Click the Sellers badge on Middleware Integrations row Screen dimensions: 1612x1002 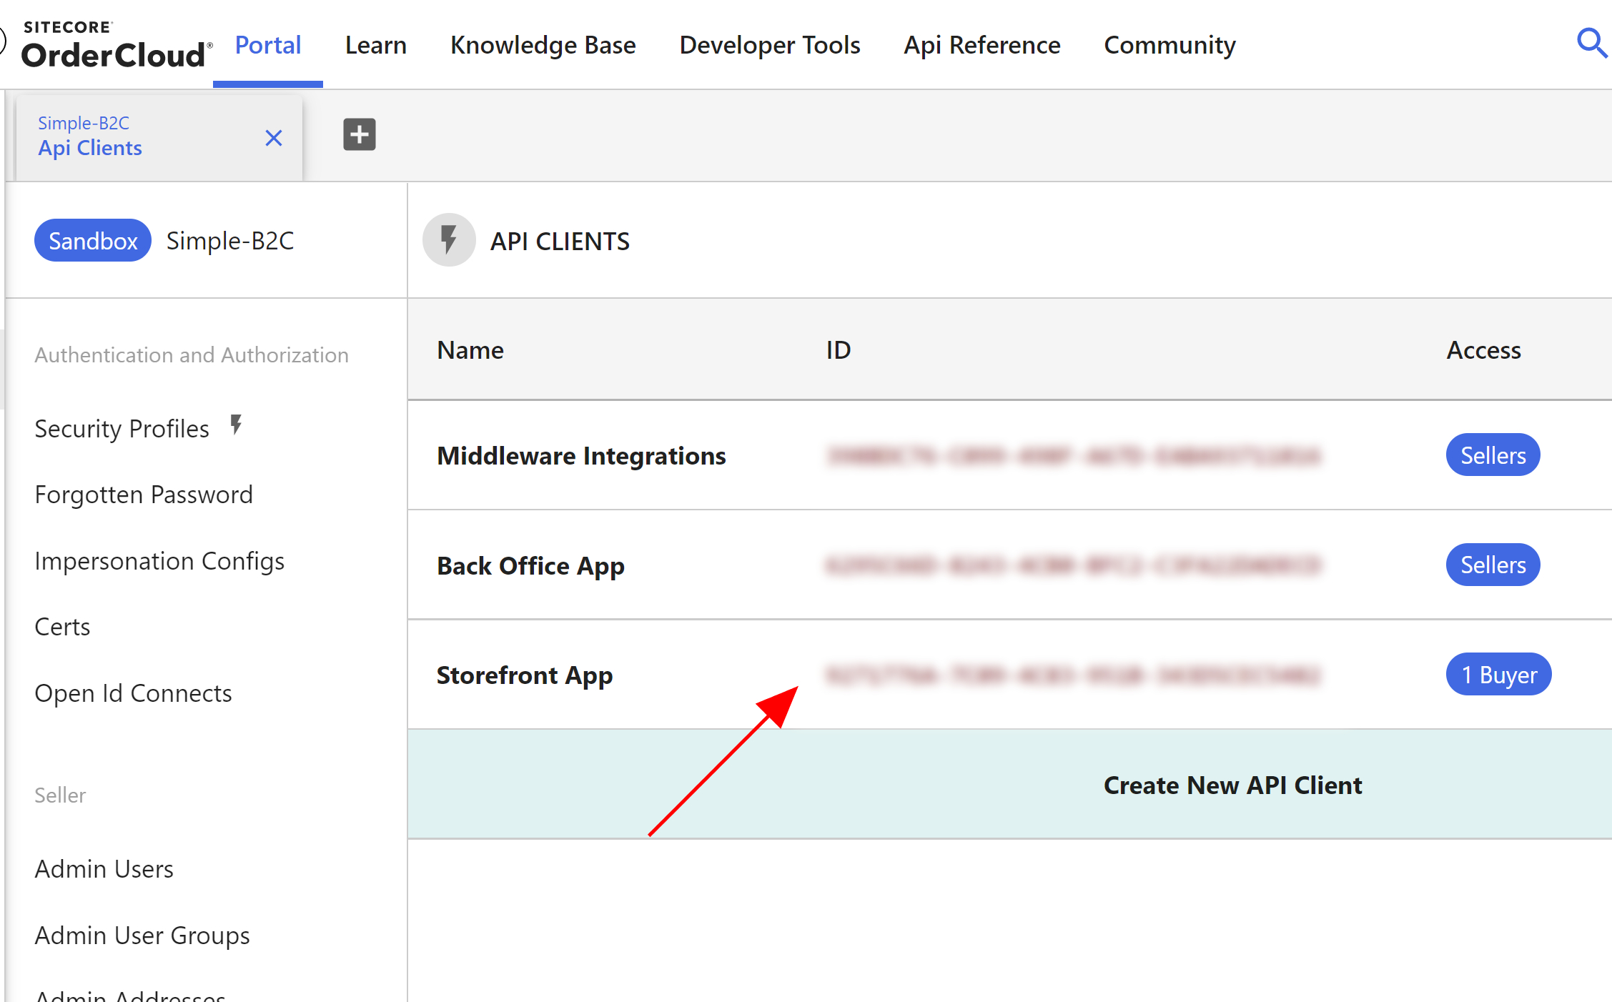[1490, 455]
